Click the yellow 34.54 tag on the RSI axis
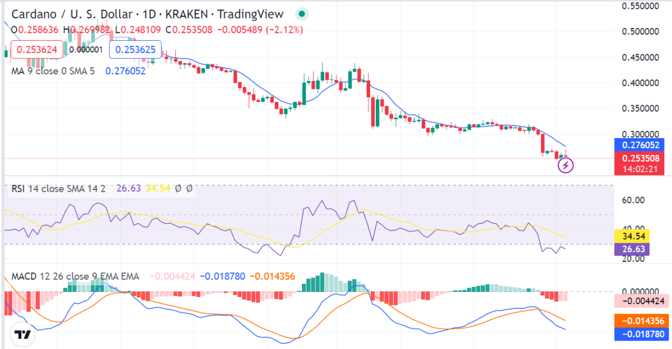Image resolution: width=672 pixels, height=349 pixels. tap(631, 237)
